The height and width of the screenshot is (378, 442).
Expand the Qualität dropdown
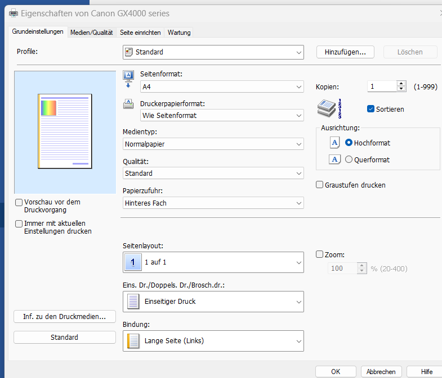coord(213,173)
